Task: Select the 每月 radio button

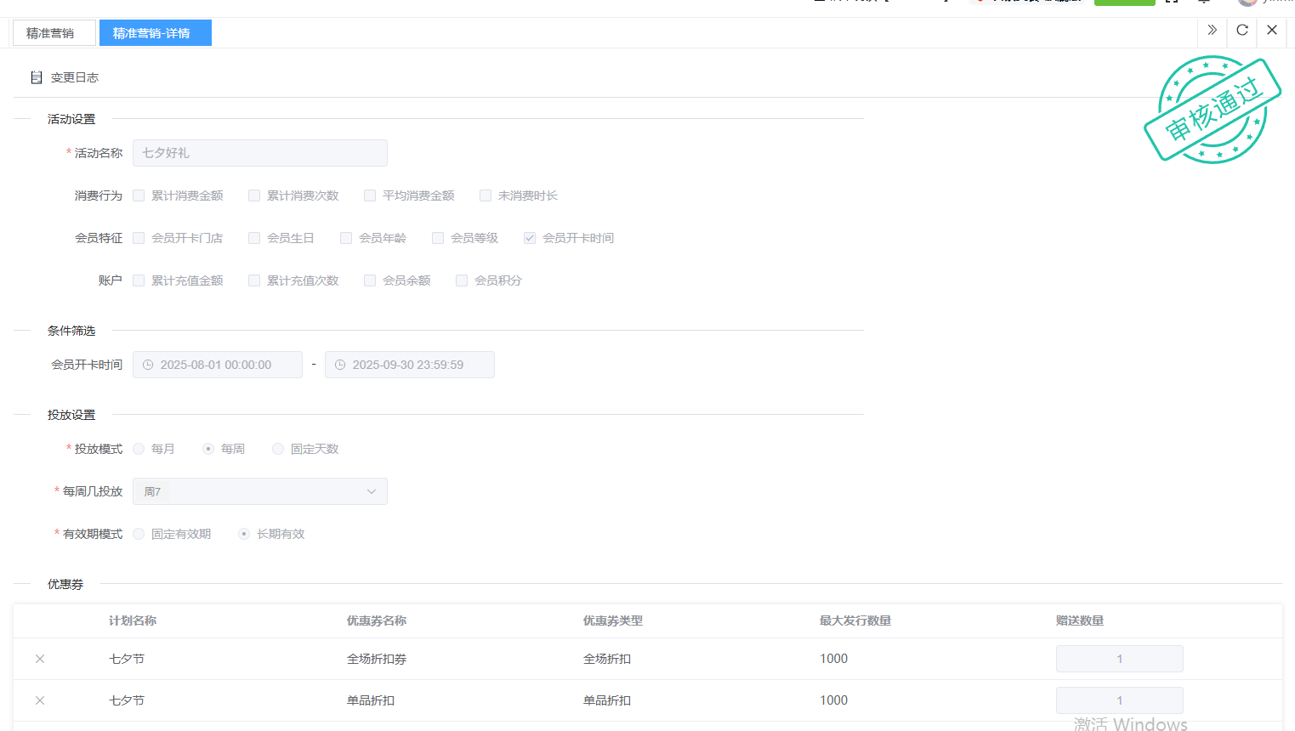Action: (139, 449)
